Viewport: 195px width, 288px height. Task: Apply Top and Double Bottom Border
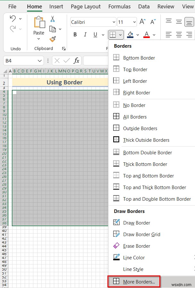point(152,199)
